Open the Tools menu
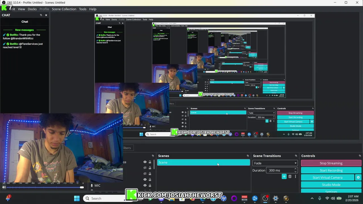363x204 pixels. [83, 9]
